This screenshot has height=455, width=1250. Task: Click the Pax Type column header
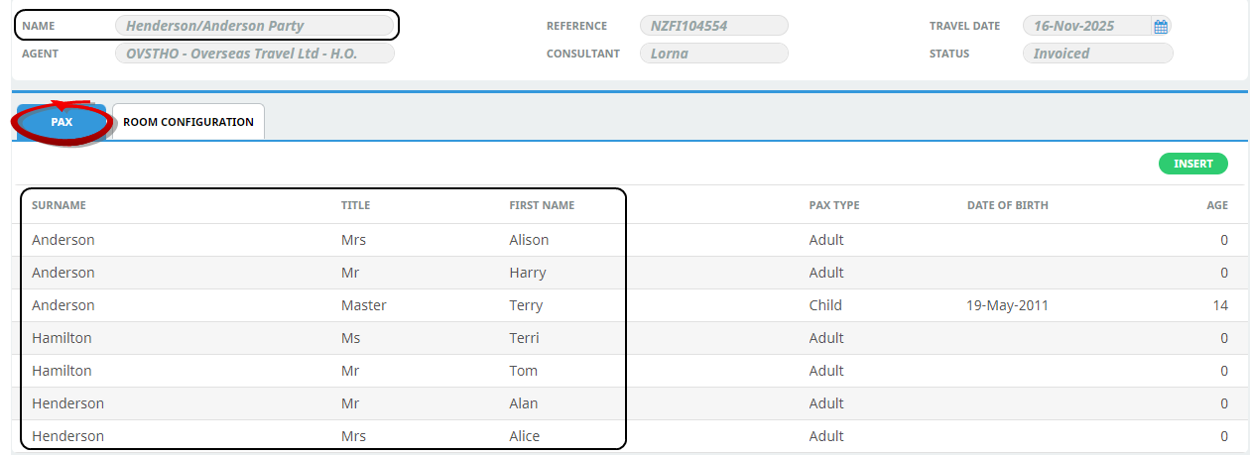point(833,205)
